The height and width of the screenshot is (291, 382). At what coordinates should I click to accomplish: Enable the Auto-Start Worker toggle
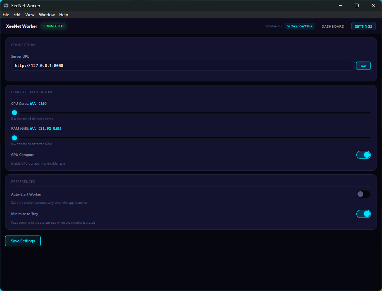(363, 194)
